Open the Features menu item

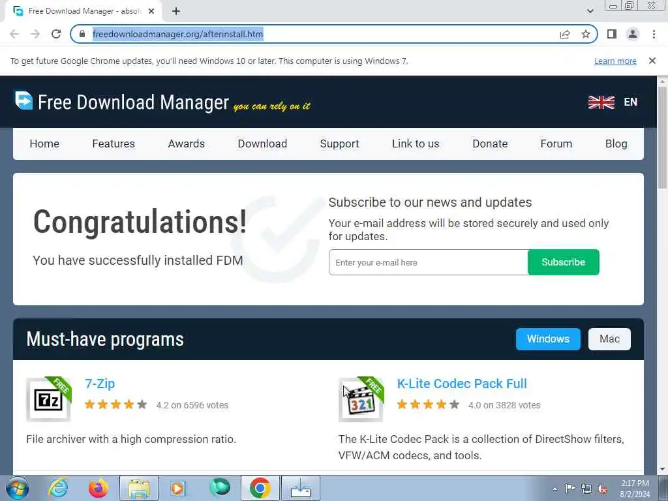(114, 144)
